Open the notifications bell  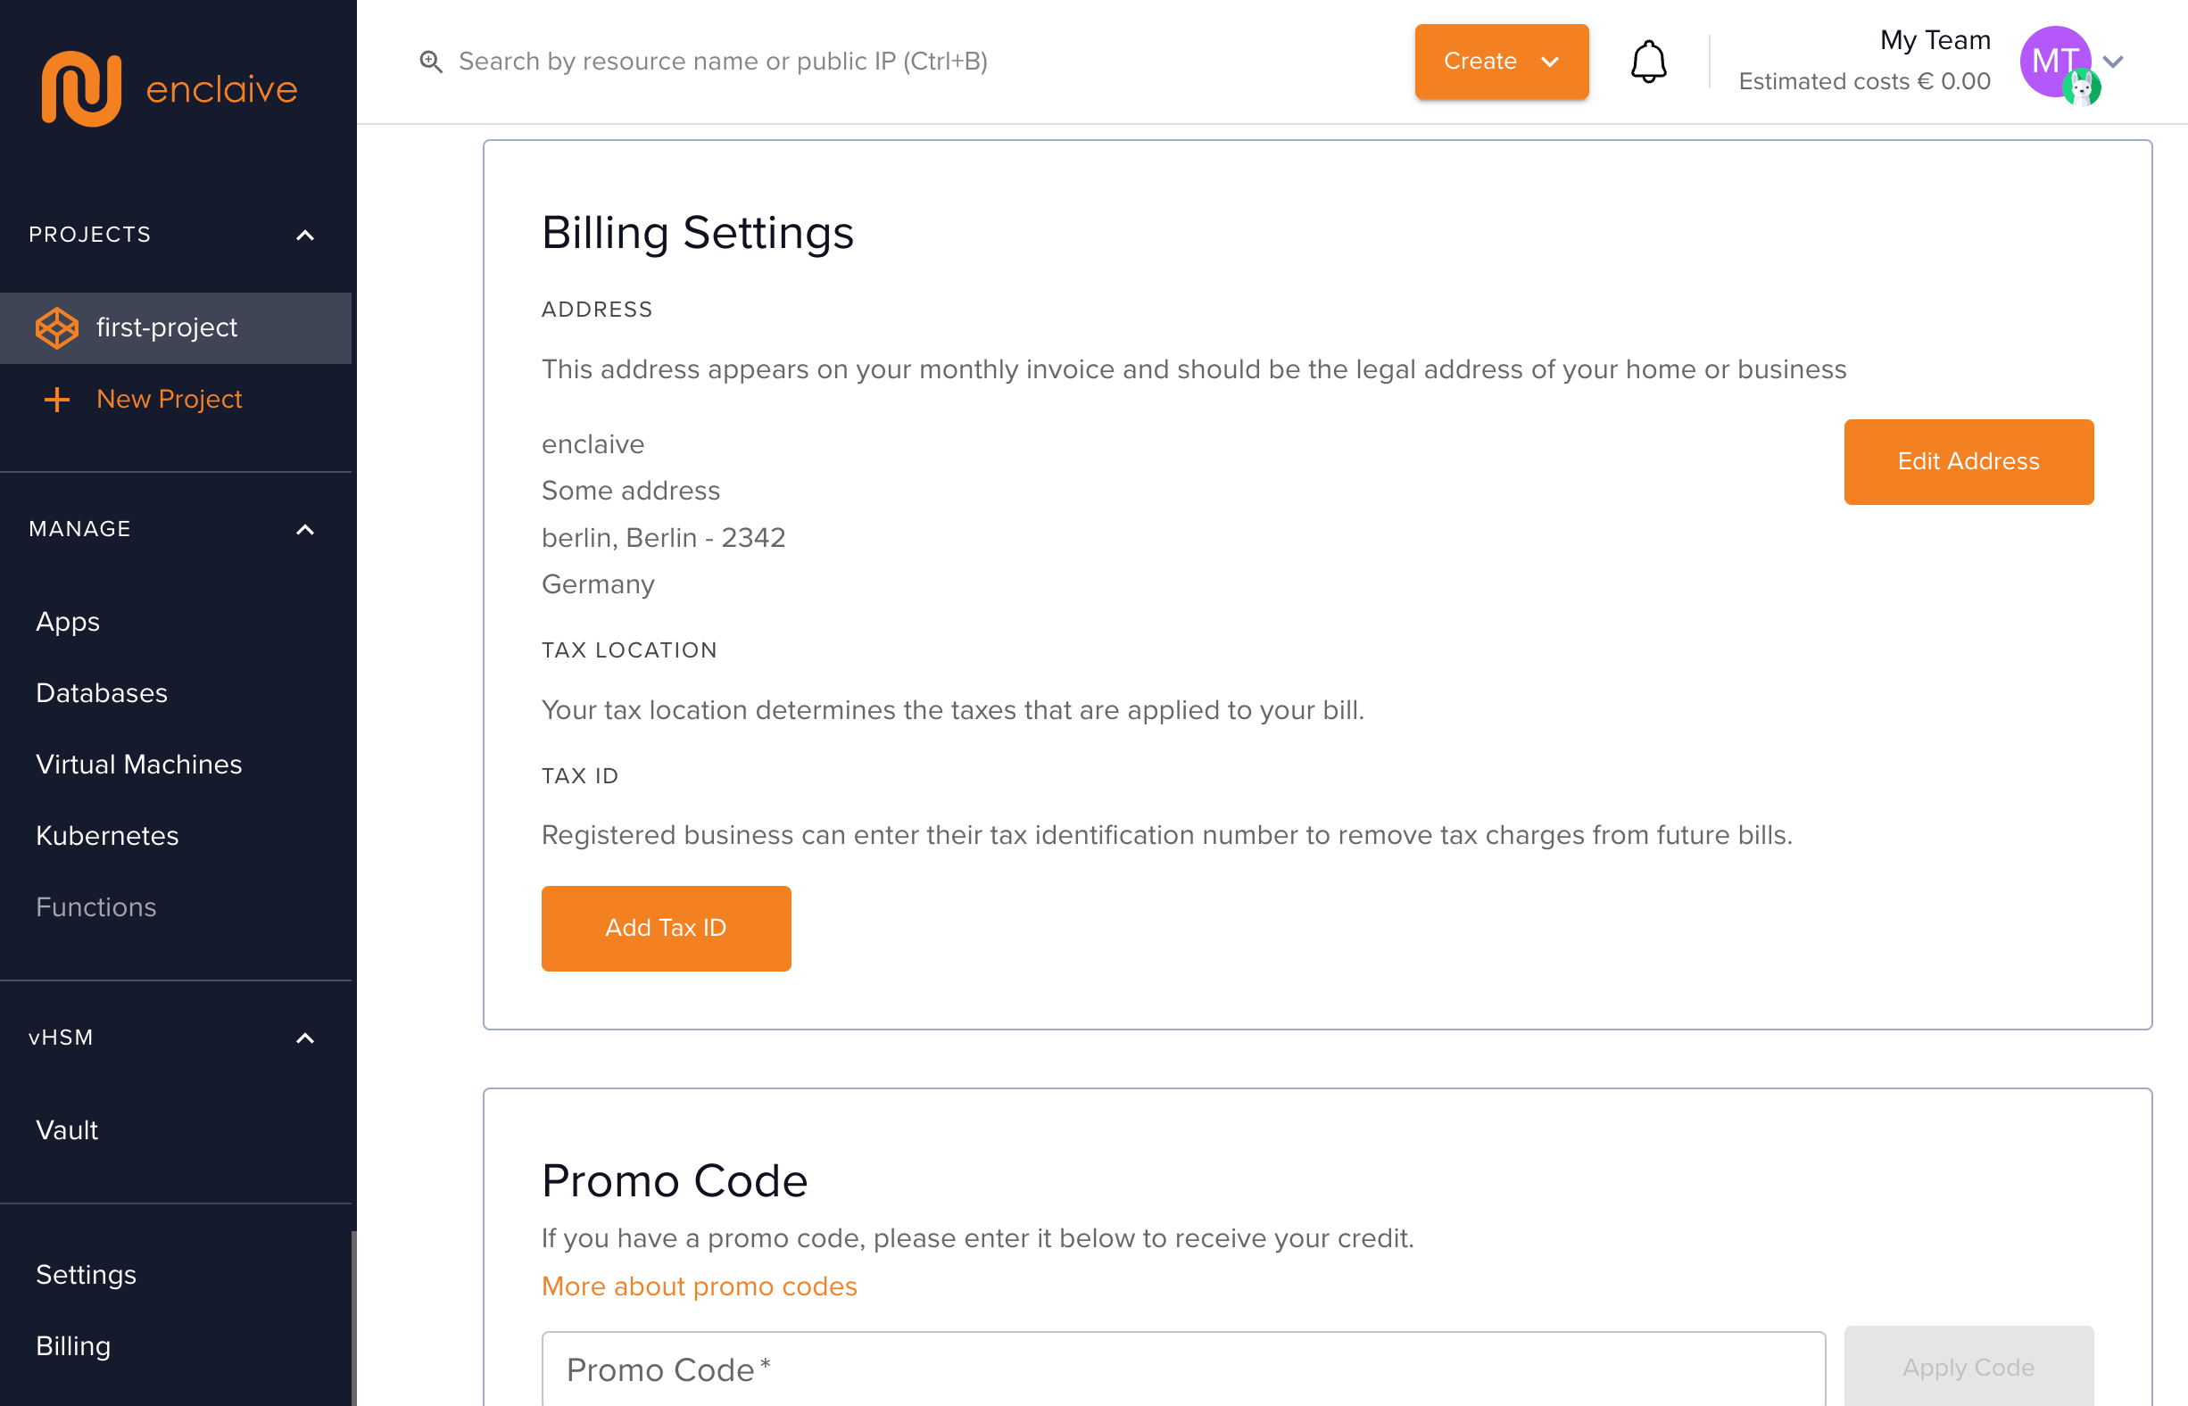(x=1648, y=62)
